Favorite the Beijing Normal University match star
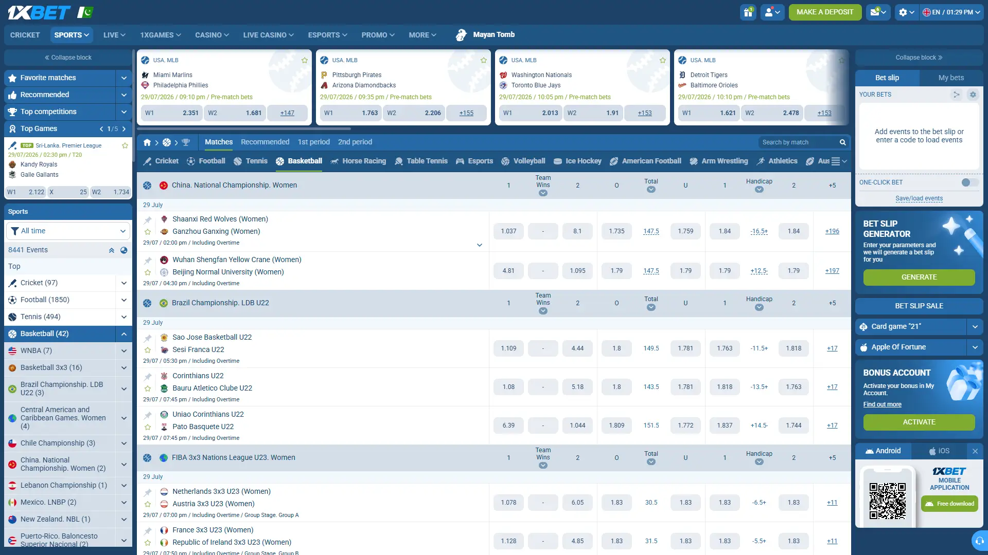The image size is (988, 555). point(148,273)
